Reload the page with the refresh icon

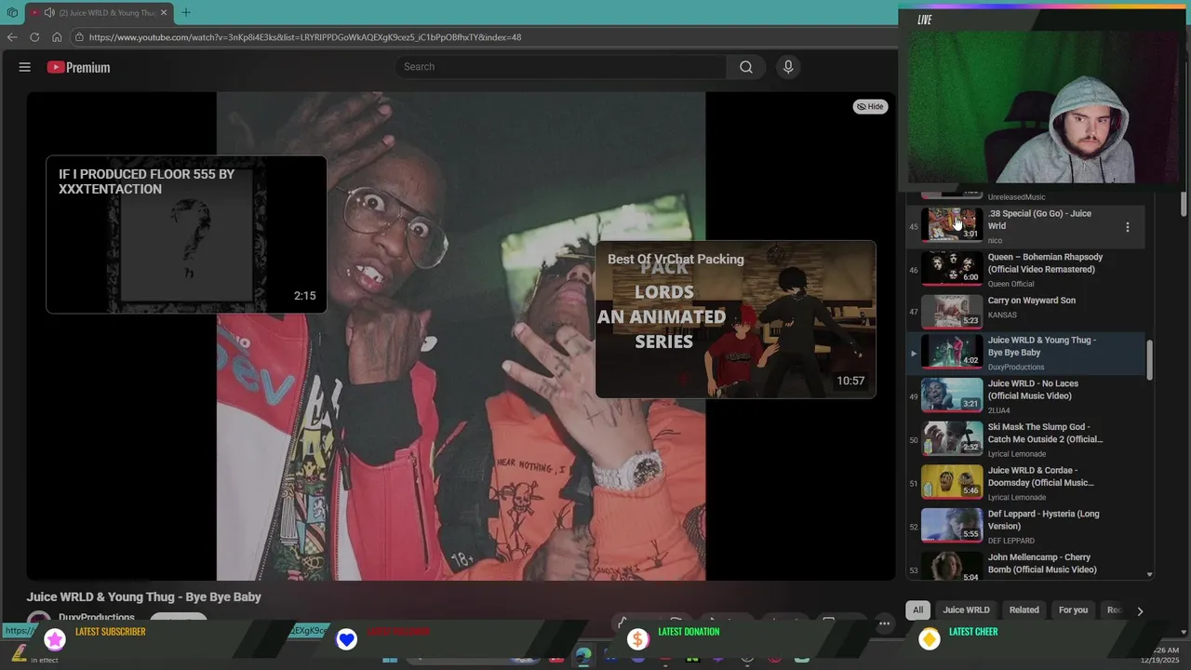(x=34, y=37)
